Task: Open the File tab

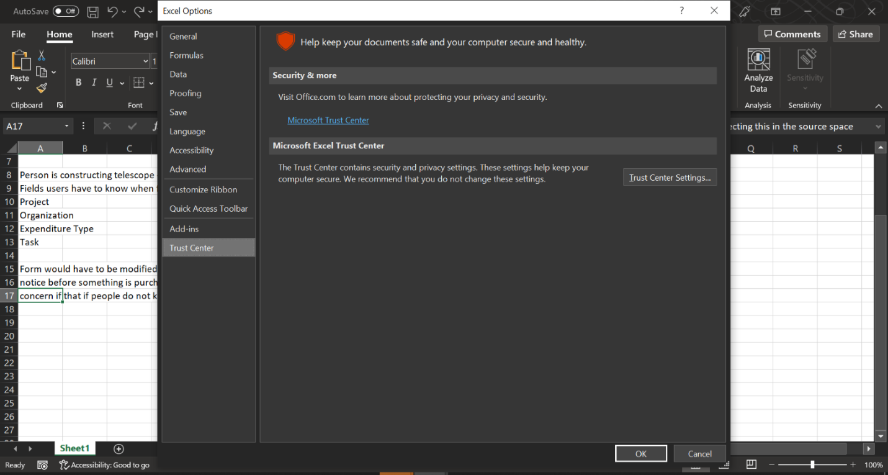Action: (x=19, y=34)
